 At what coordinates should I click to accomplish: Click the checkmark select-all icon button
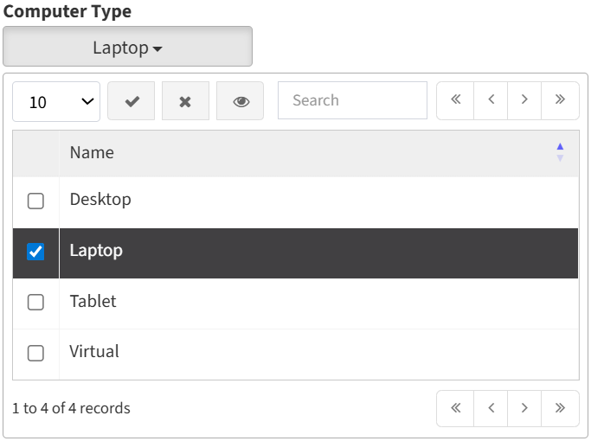(132, 101)
